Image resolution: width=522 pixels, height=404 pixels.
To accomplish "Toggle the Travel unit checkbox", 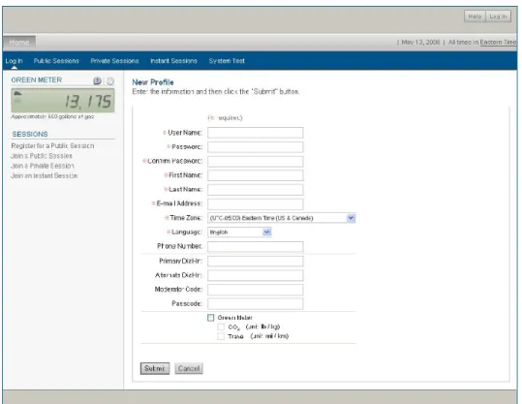I will [x=221, y=336].
